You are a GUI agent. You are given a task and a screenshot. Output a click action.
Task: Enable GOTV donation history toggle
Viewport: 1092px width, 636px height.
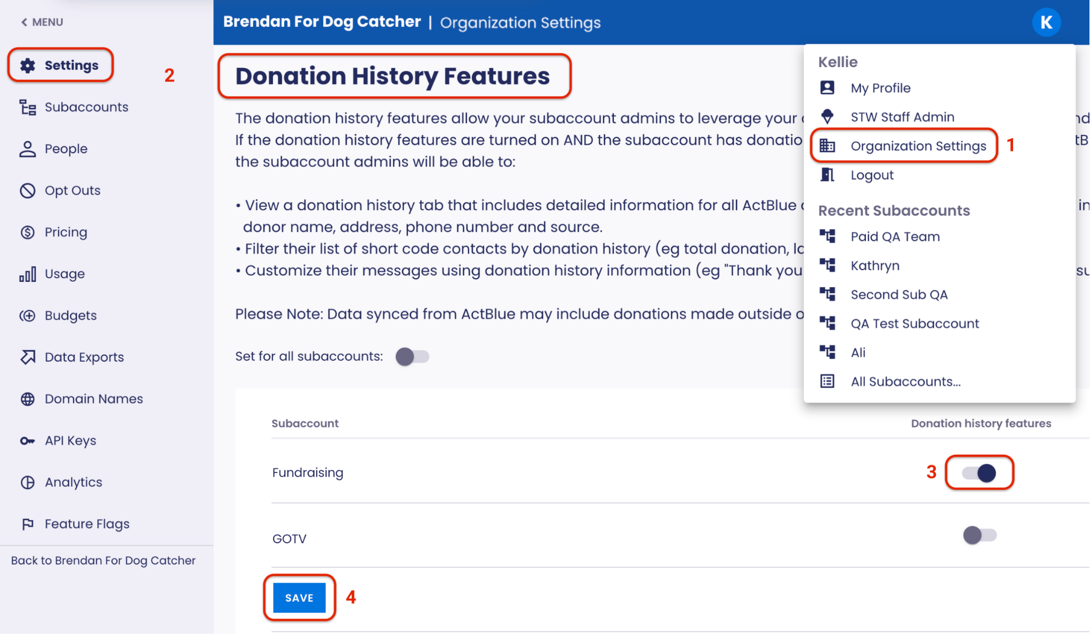(979, 535)
